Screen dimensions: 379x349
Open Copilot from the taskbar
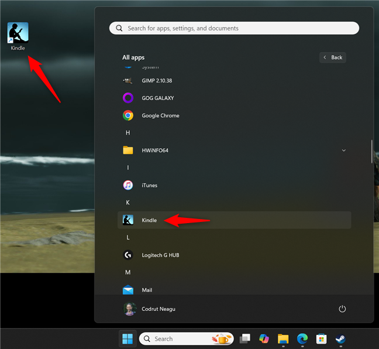(x=264, y=339)
